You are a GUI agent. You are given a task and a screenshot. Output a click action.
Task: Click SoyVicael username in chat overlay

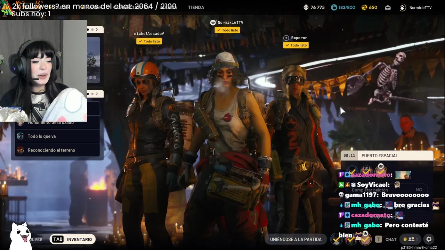[372, 185]
